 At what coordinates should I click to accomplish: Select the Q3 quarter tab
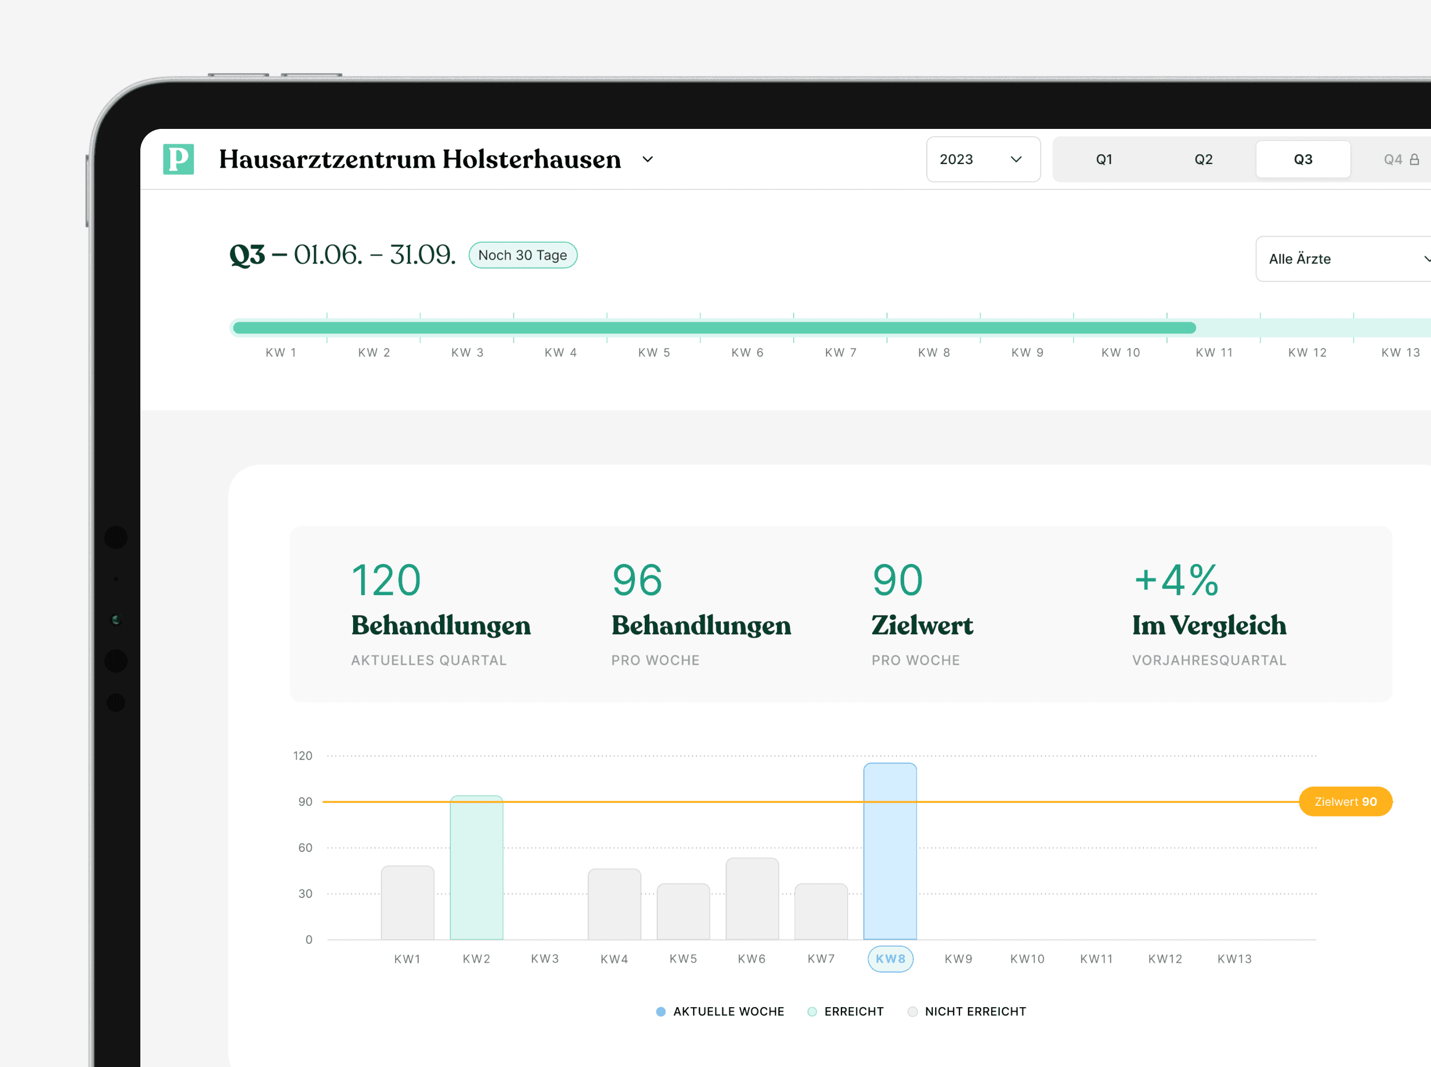1303,159
